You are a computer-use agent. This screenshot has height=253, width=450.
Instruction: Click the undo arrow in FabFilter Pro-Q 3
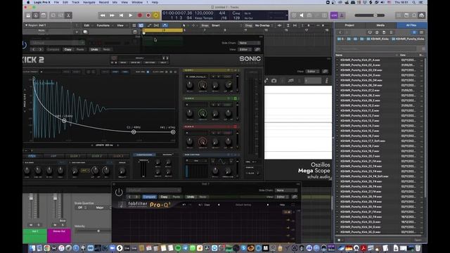(x=184, y=205)
